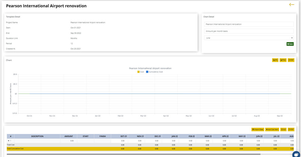Click the Sep-22 chart axis label
301x157 pixels.
pyautogui.click(x=280, y=116)
